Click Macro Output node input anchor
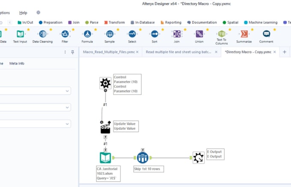Screen dimensions: 291x187 tap(191, 158)
